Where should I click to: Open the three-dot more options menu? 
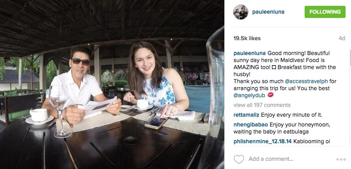(x=341, y=159)
